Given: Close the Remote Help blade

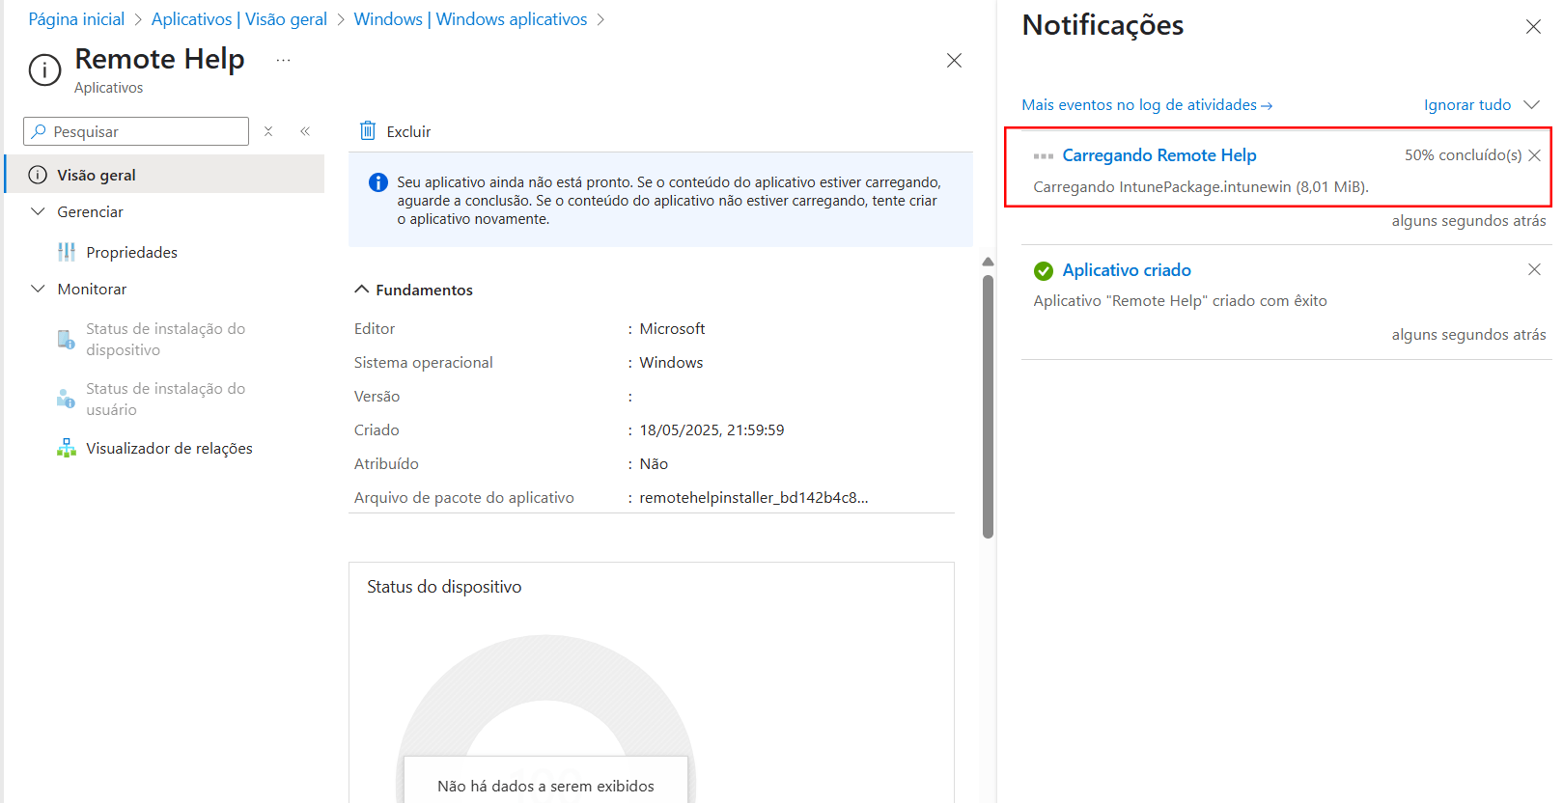Looking at the screenshot, I should [x=954, y=60].
